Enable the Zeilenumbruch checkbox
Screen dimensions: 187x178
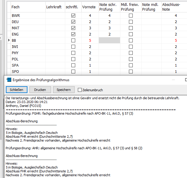(x=80, y=90)
